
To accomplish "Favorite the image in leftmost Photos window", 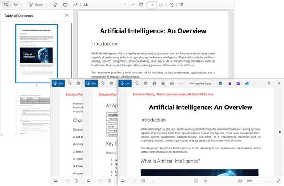I will tap(68, 181).
